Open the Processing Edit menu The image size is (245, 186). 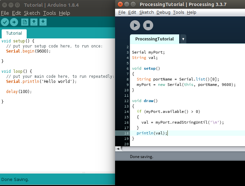(x=132, y=12)
